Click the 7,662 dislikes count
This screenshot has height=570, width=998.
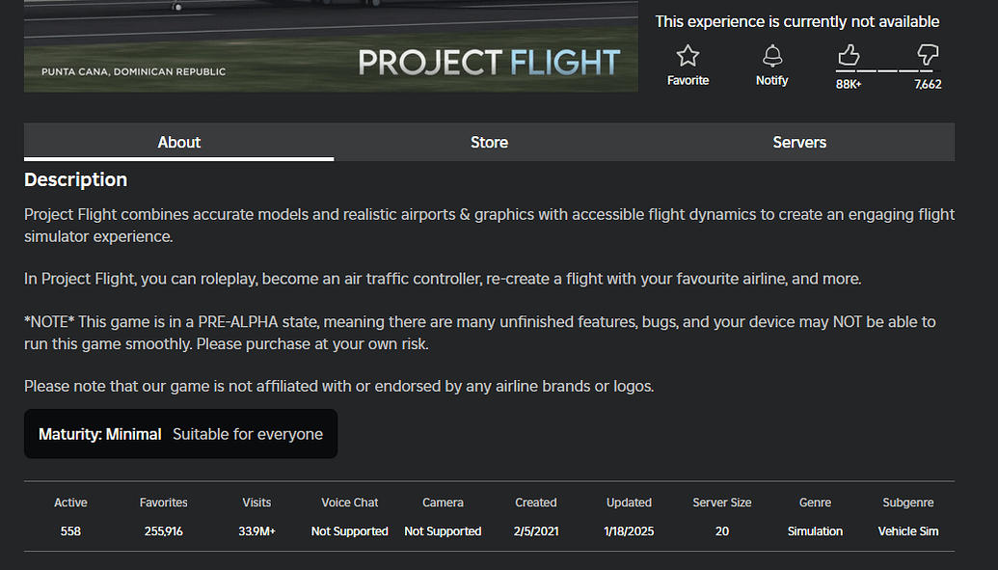(x=928, y=84)
